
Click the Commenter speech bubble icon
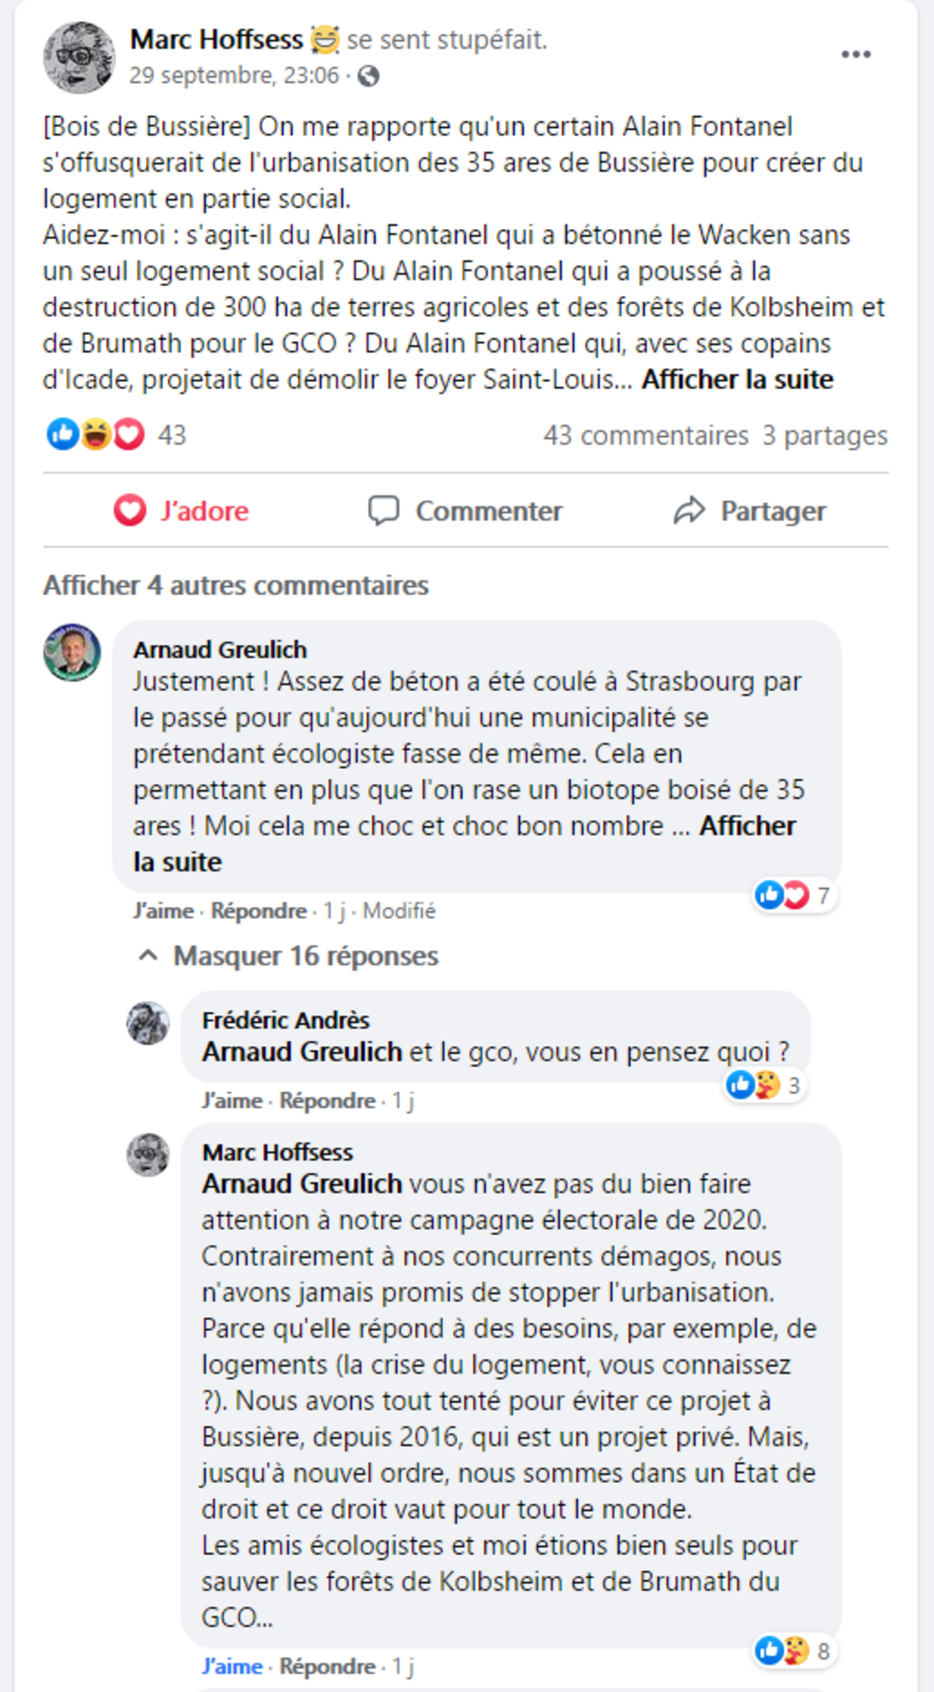click(x=383, y=510)
